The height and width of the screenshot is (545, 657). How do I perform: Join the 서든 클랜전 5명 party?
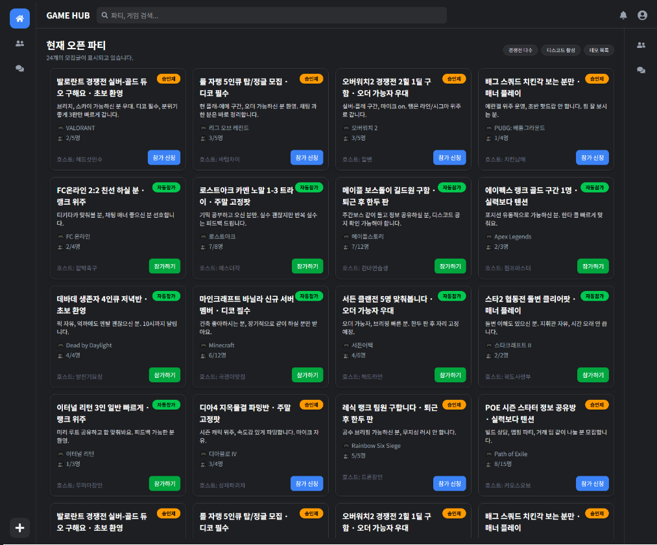(x=450, y=375)
